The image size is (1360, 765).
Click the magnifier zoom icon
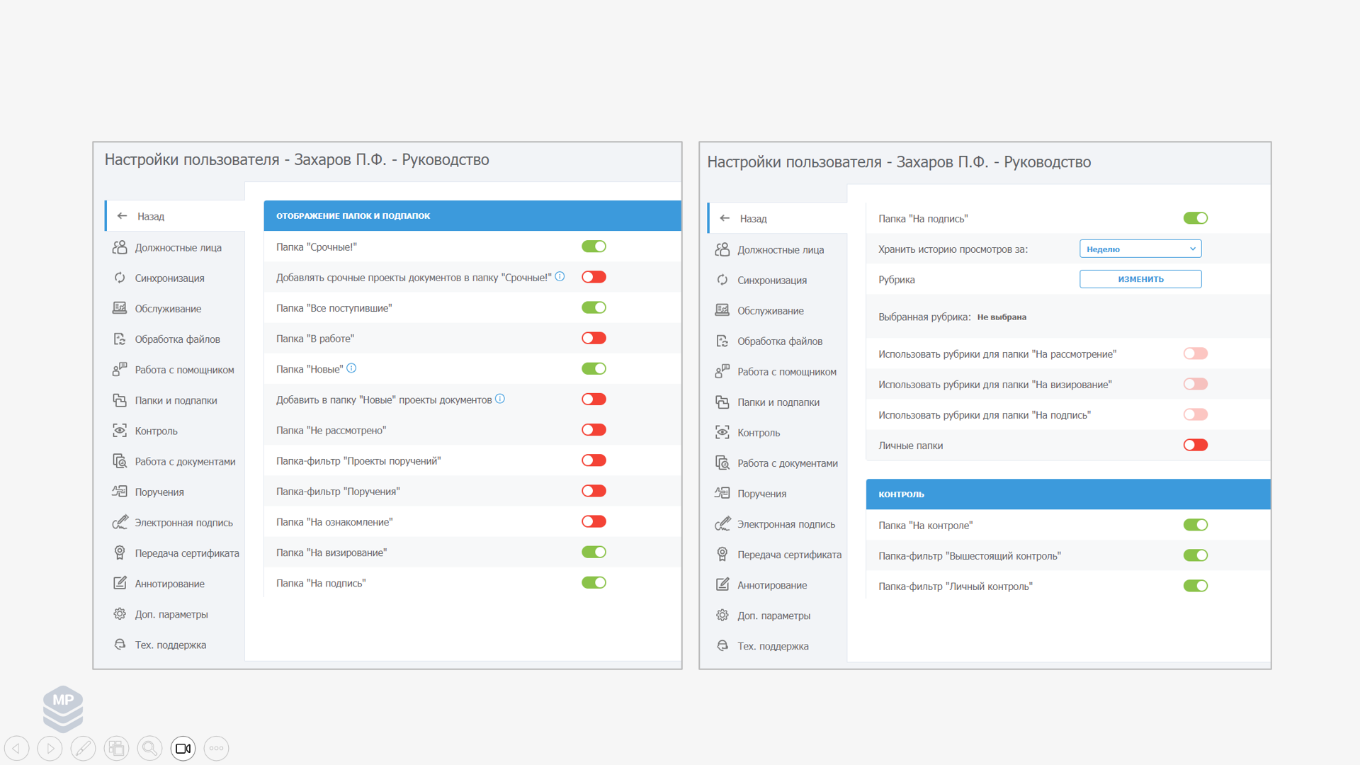[x=150, y=748]
